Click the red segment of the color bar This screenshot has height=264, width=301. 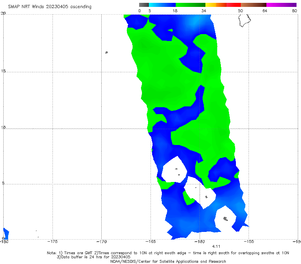[x=233, y=5]
